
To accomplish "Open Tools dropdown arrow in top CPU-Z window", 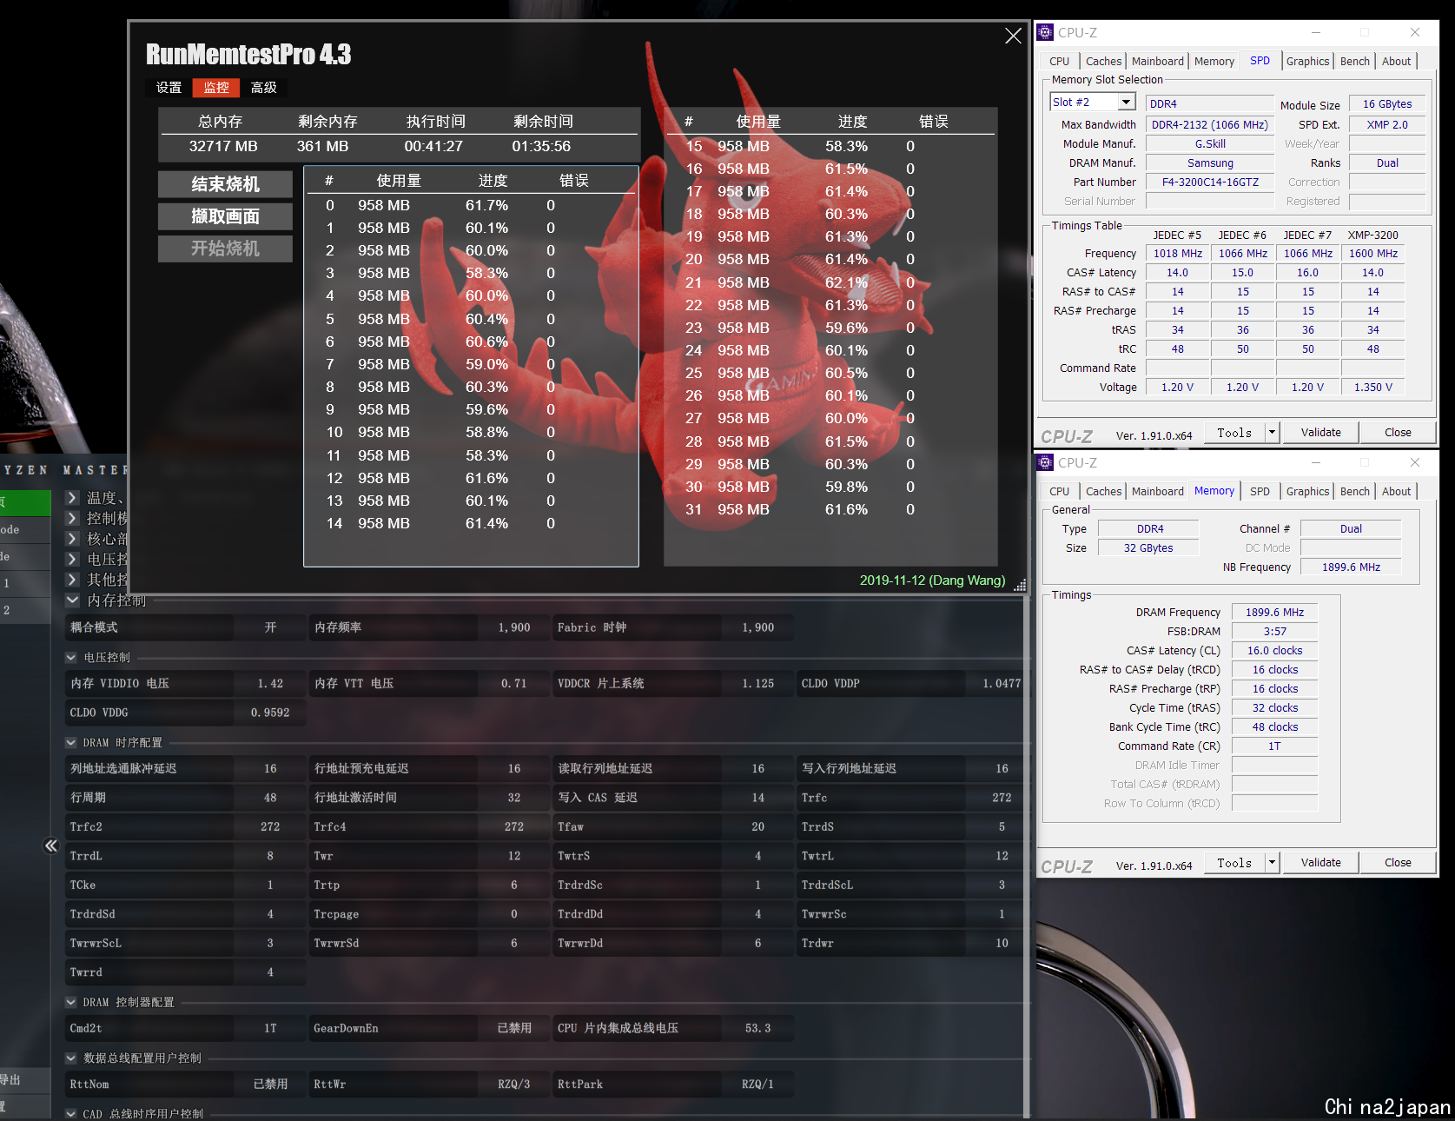I will 1273,433.
